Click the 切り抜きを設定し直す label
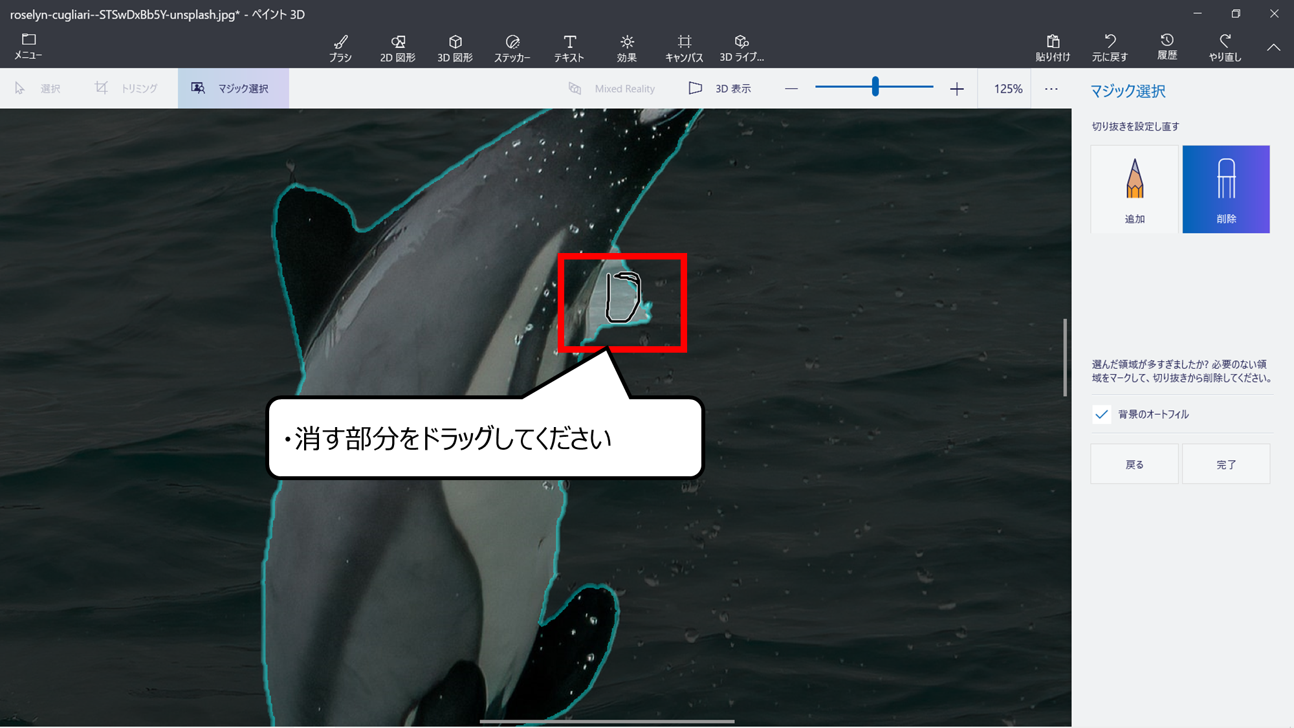Image resolution: width=1294 pixels, height=728 pixels. tap(1135, 126)
